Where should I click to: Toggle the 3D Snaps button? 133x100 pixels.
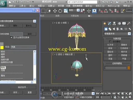click(x=101, y=11)
